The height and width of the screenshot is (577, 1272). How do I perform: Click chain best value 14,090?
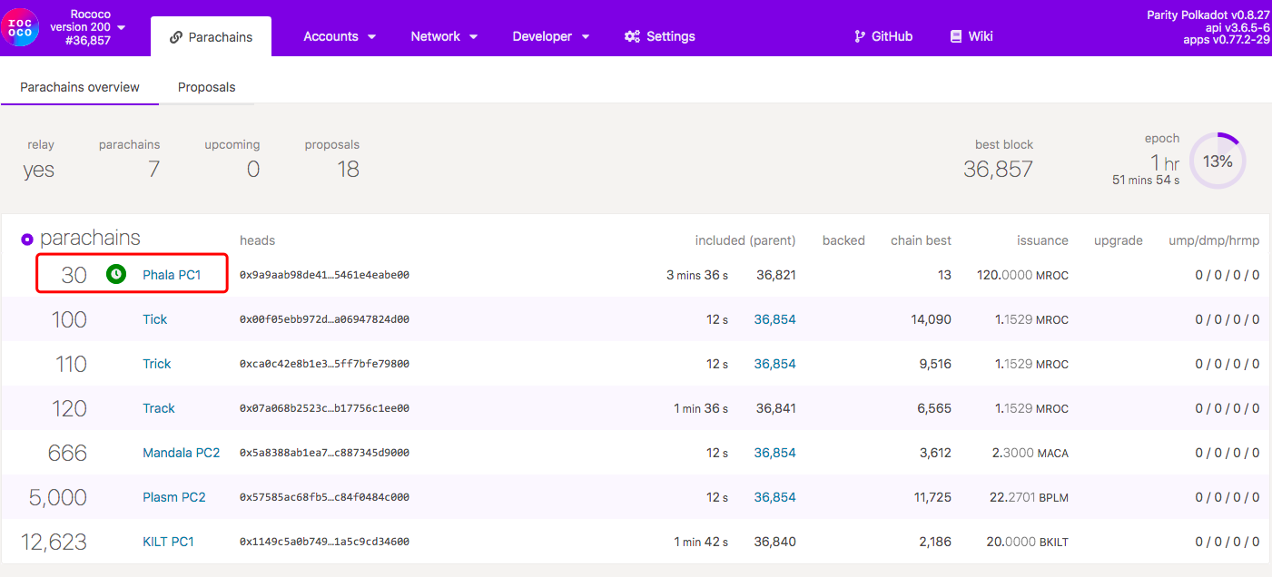[932, 319]
